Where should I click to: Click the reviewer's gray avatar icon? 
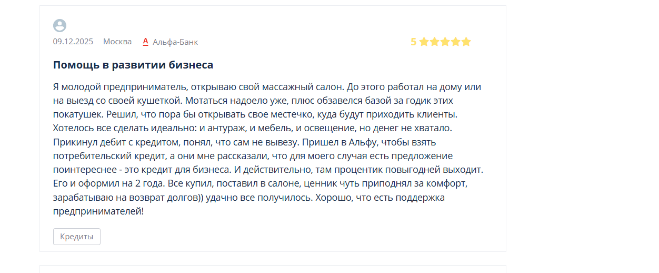[59, 25]
